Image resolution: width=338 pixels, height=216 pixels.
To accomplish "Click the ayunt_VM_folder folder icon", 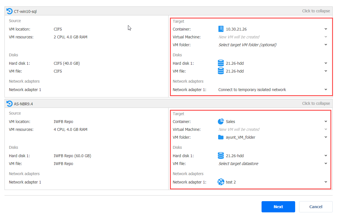I will (221, 137).
